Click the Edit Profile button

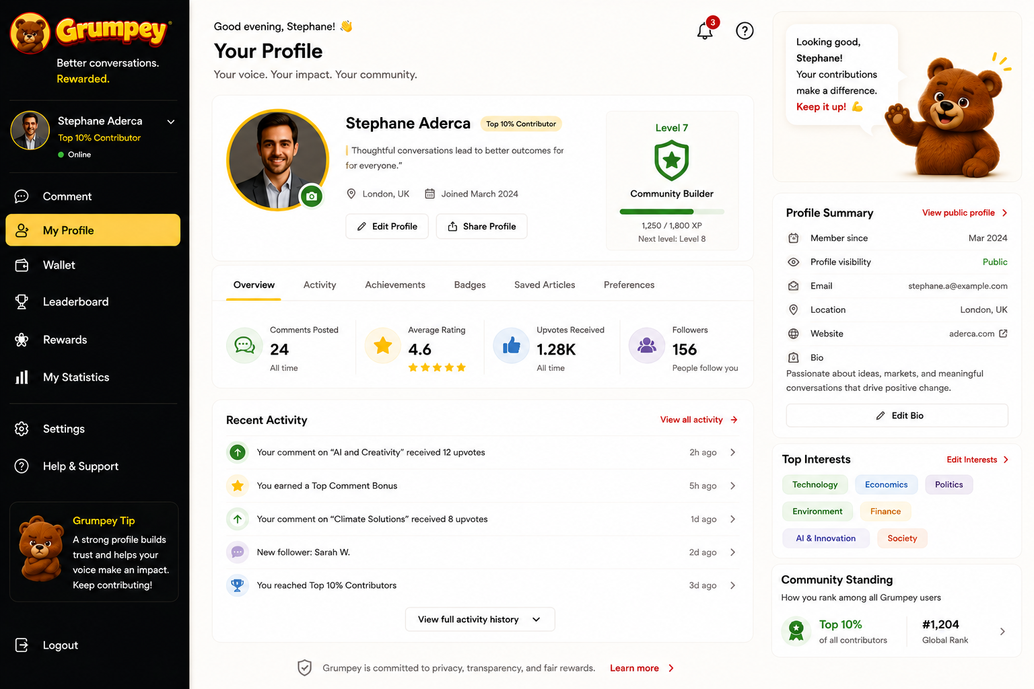click(x=387, y=226)
